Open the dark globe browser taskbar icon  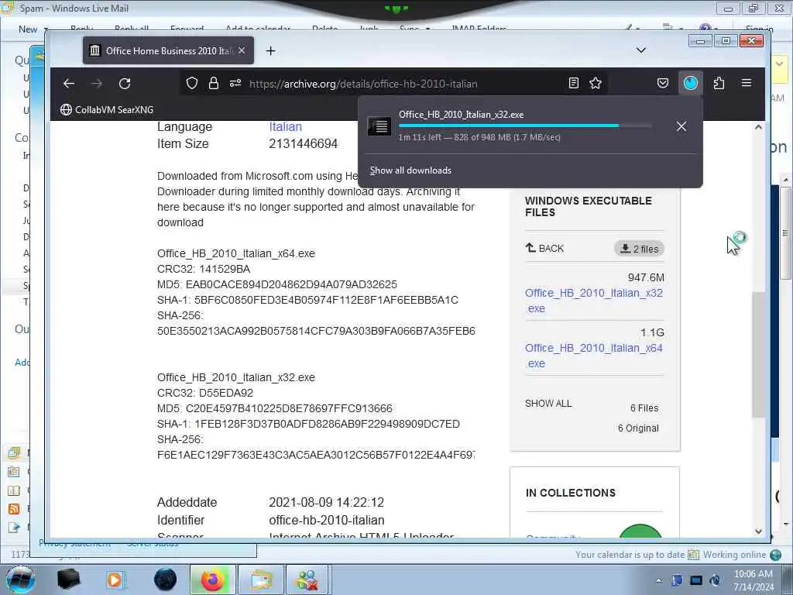click(x=166, y=580)
